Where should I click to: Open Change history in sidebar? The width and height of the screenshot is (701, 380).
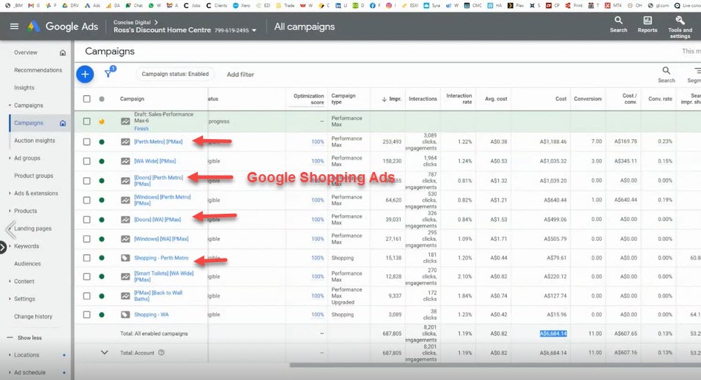pyautogui.click(x=33, y=316)
